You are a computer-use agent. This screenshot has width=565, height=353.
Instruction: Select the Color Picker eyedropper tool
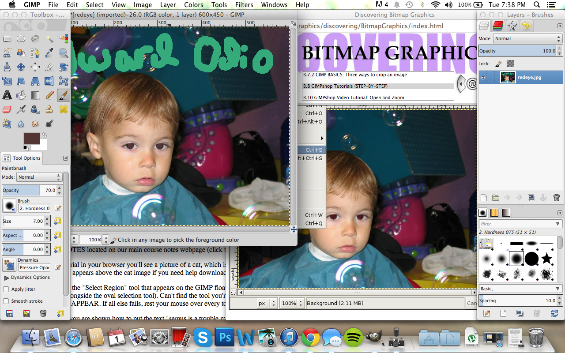point(49,53)
